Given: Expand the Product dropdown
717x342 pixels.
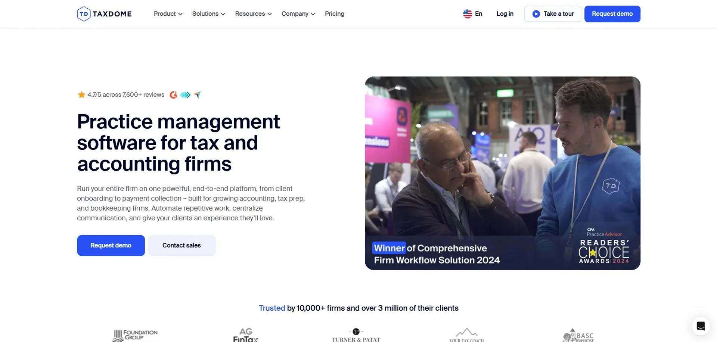Looking at the screenshot, I should [168, 13].
